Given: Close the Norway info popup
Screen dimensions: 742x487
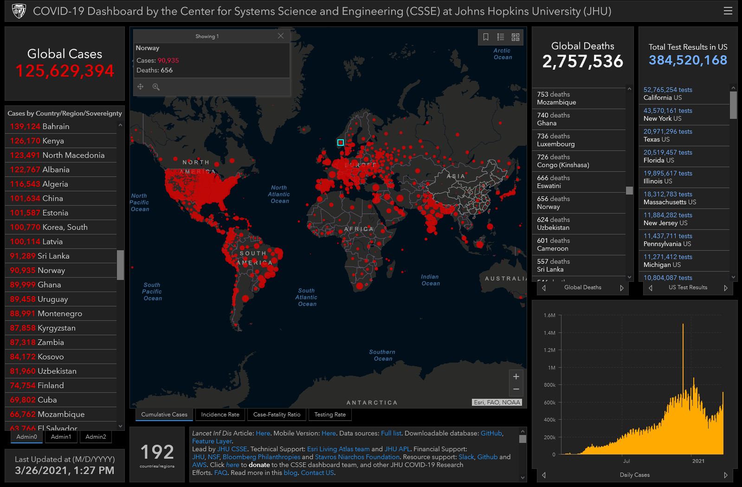Looking at the screenshot, I should [x=281, y=36].
